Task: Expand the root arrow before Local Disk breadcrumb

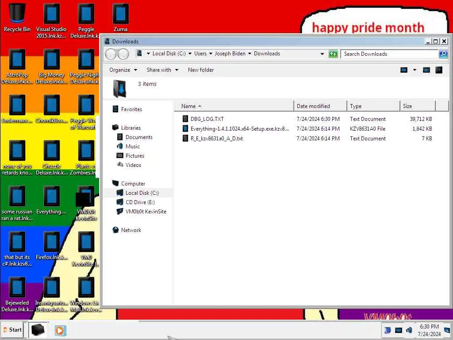Action: [x=148, y=54]
